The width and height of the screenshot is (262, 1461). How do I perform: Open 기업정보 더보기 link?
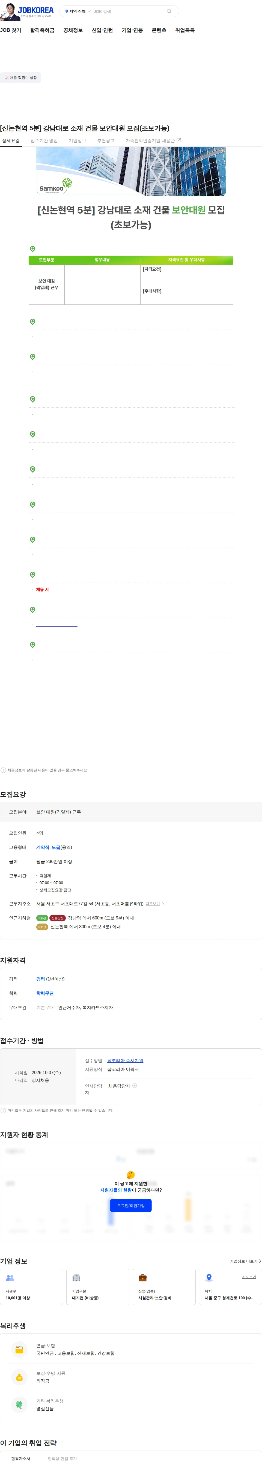tap(245, 1261)
